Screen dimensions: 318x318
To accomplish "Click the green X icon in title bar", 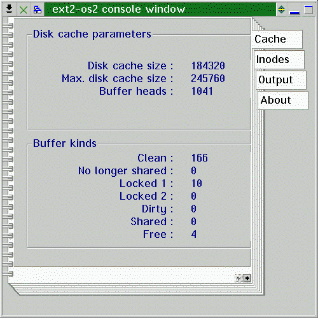I will [x=24, y=10].
